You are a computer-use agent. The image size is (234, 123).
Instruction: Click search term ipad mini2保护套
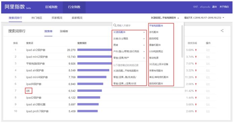pos(37,57)
